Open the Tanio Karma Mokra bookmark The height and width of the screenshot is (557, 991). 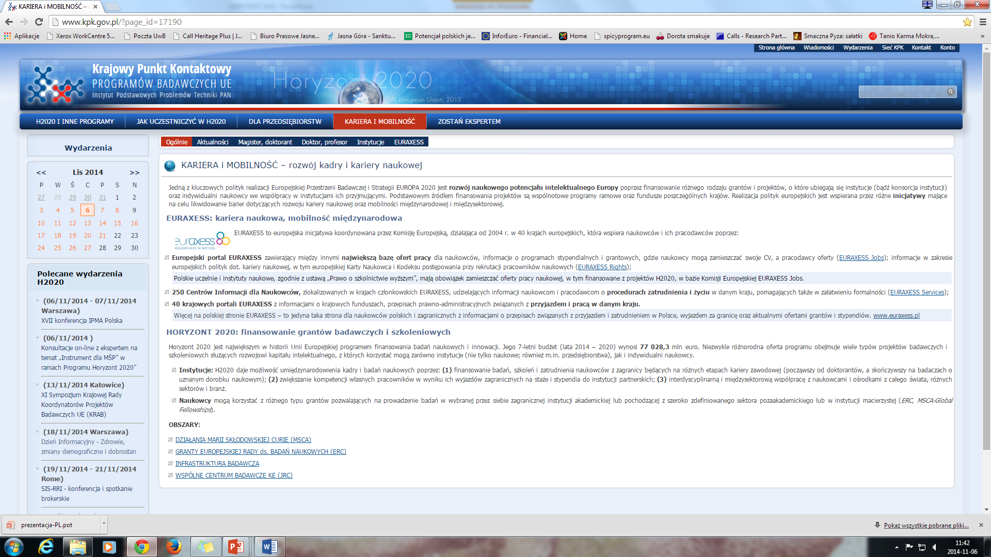point(904,36)
